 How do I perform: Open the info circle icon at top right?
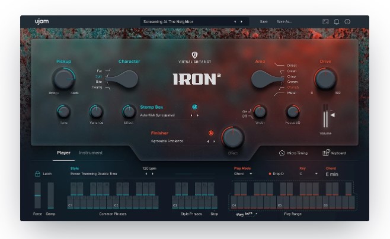click(347, 21)
